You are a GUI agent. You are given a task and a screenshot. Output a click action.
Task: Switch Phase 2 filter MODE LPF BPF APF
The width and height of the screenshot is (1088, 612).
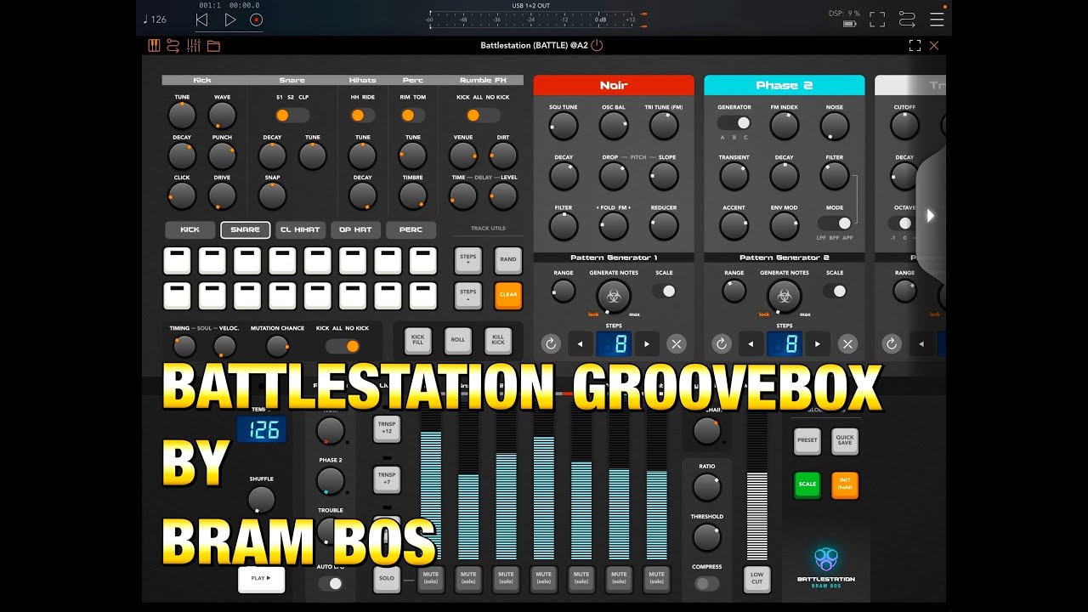tap(835, 223)
